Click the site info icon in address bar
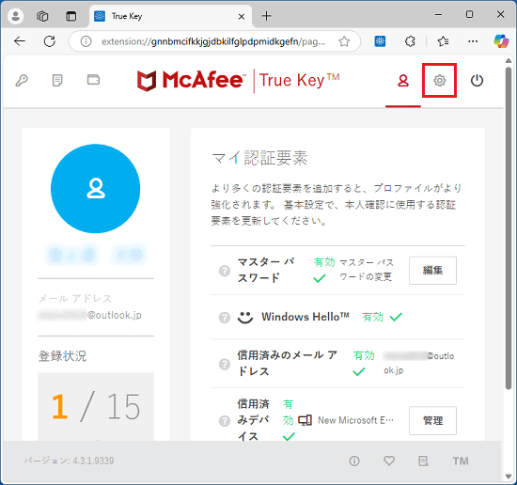 86,41
